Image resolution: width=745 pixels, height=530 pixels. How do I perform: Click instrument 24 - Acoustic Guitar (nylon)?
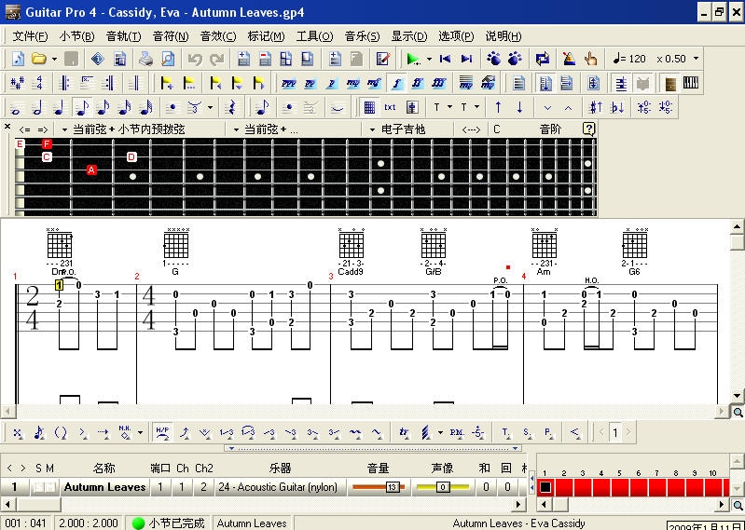(x=278, y=487)
